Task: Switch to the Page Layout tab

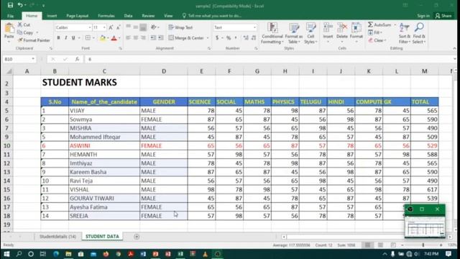Action: pyautogui.click(x=77, y=16)
